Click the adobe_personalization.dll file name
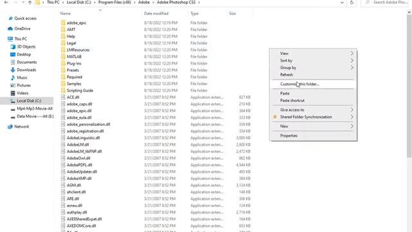The image size is (412, 232). [88, 124]
